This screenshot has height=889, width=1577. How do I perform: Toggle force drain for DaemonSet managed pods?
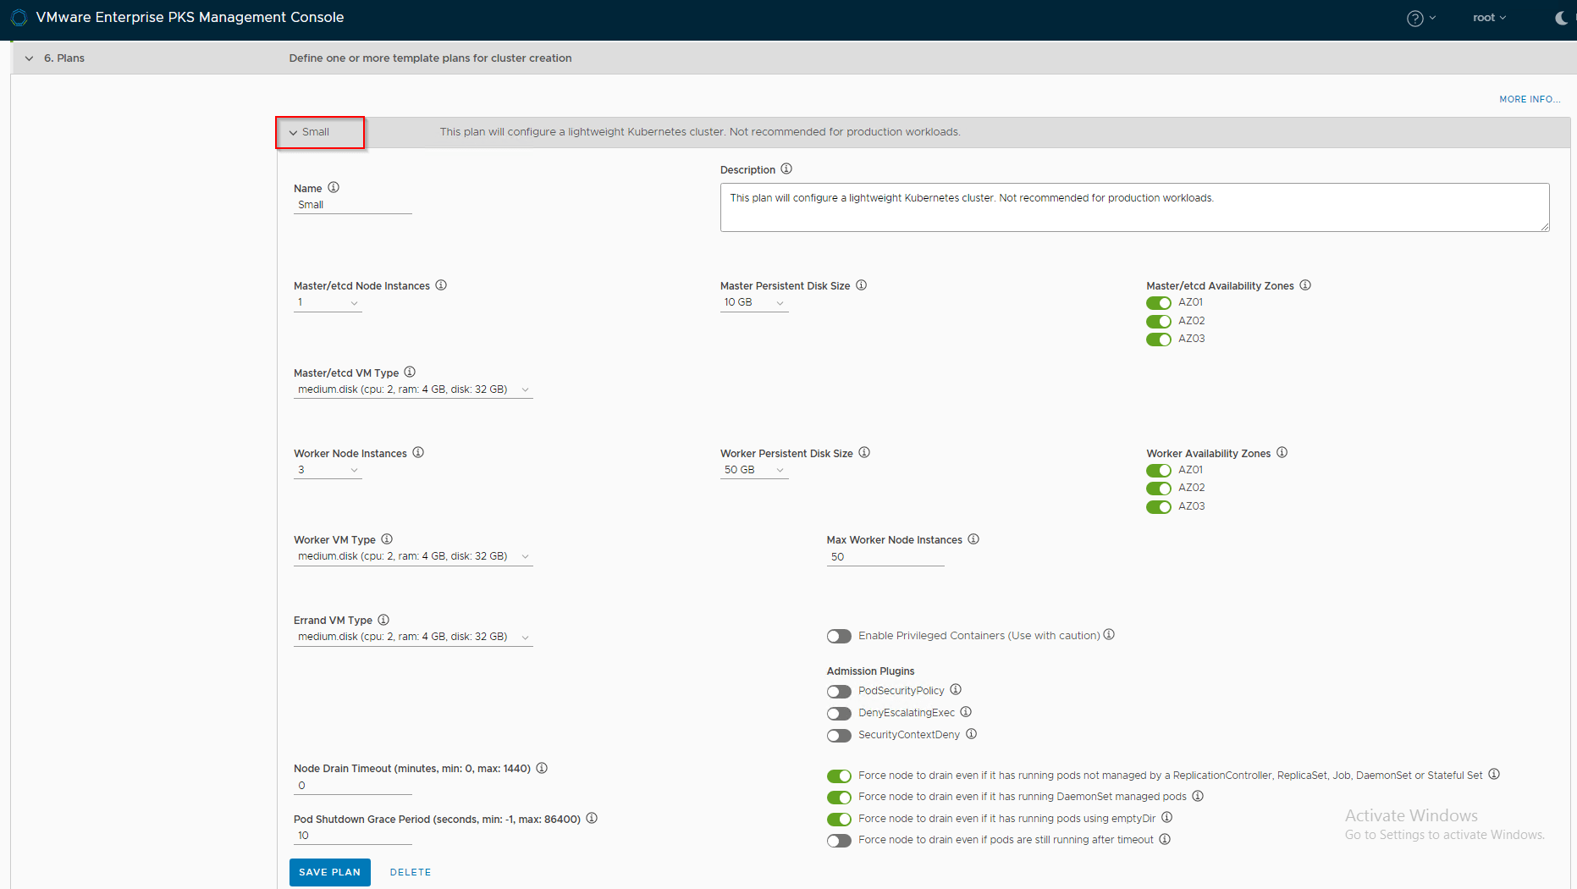[839, 798]
